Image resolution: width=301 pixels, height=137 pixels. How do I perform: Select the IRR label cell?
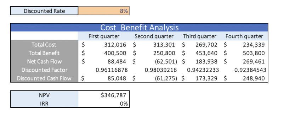pyautogui.click(x=44, y=103)
